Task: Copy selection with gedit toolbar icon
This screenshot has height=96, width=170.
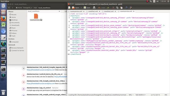Action: pyautogui.click(x=117, y=8)
